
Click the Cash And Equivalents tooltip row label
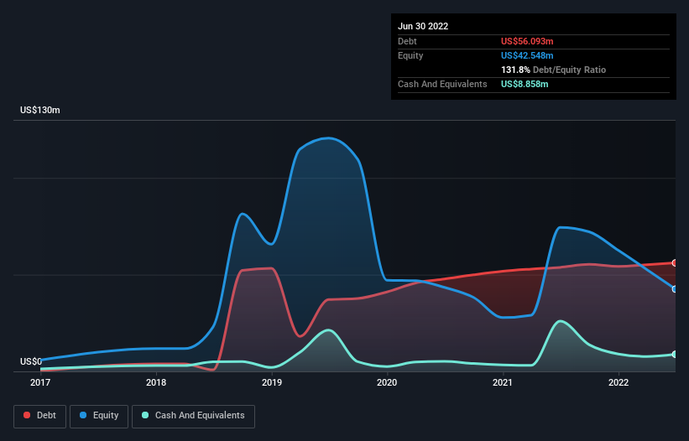point(442,84)
